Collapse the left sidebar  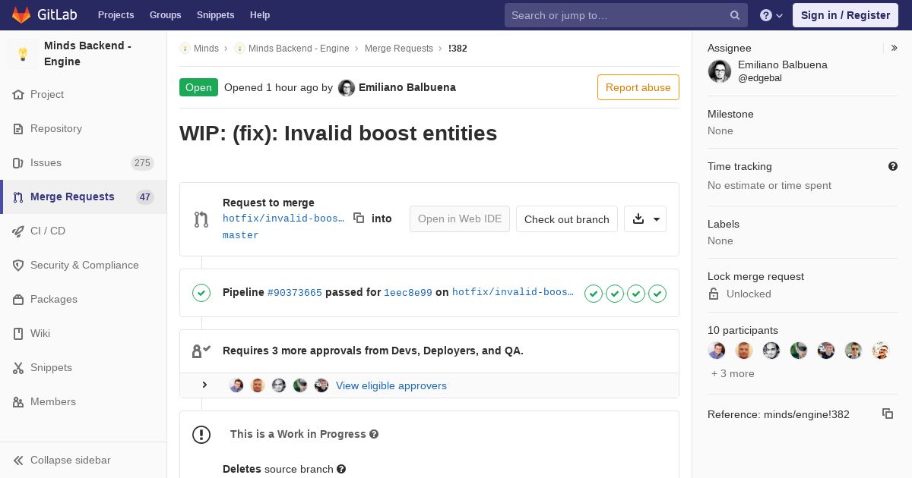(84, 460)
